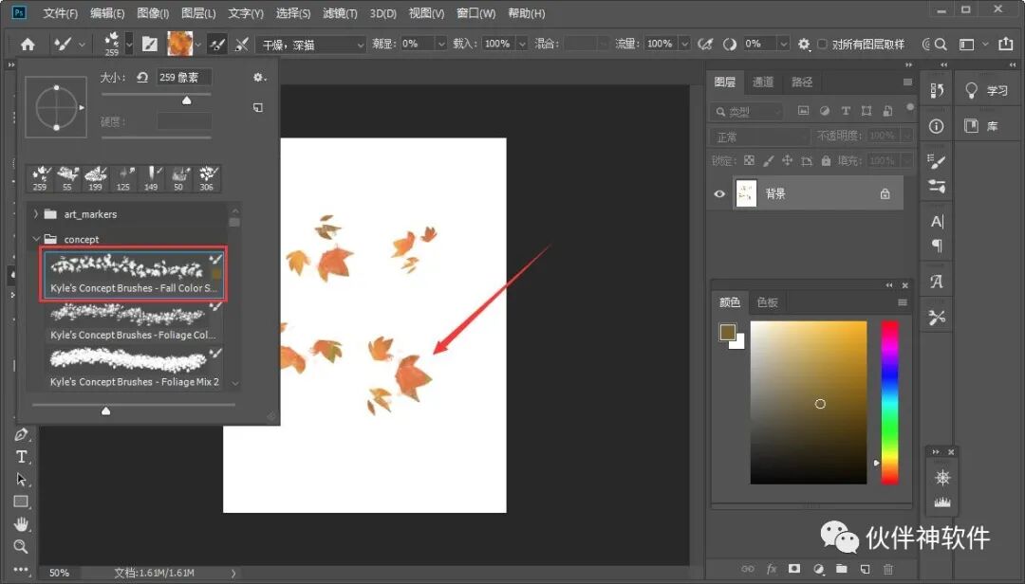Click the brush size 259 像素 field
The width and height of the screenshot is (1025, 584).
coord(184,77)
